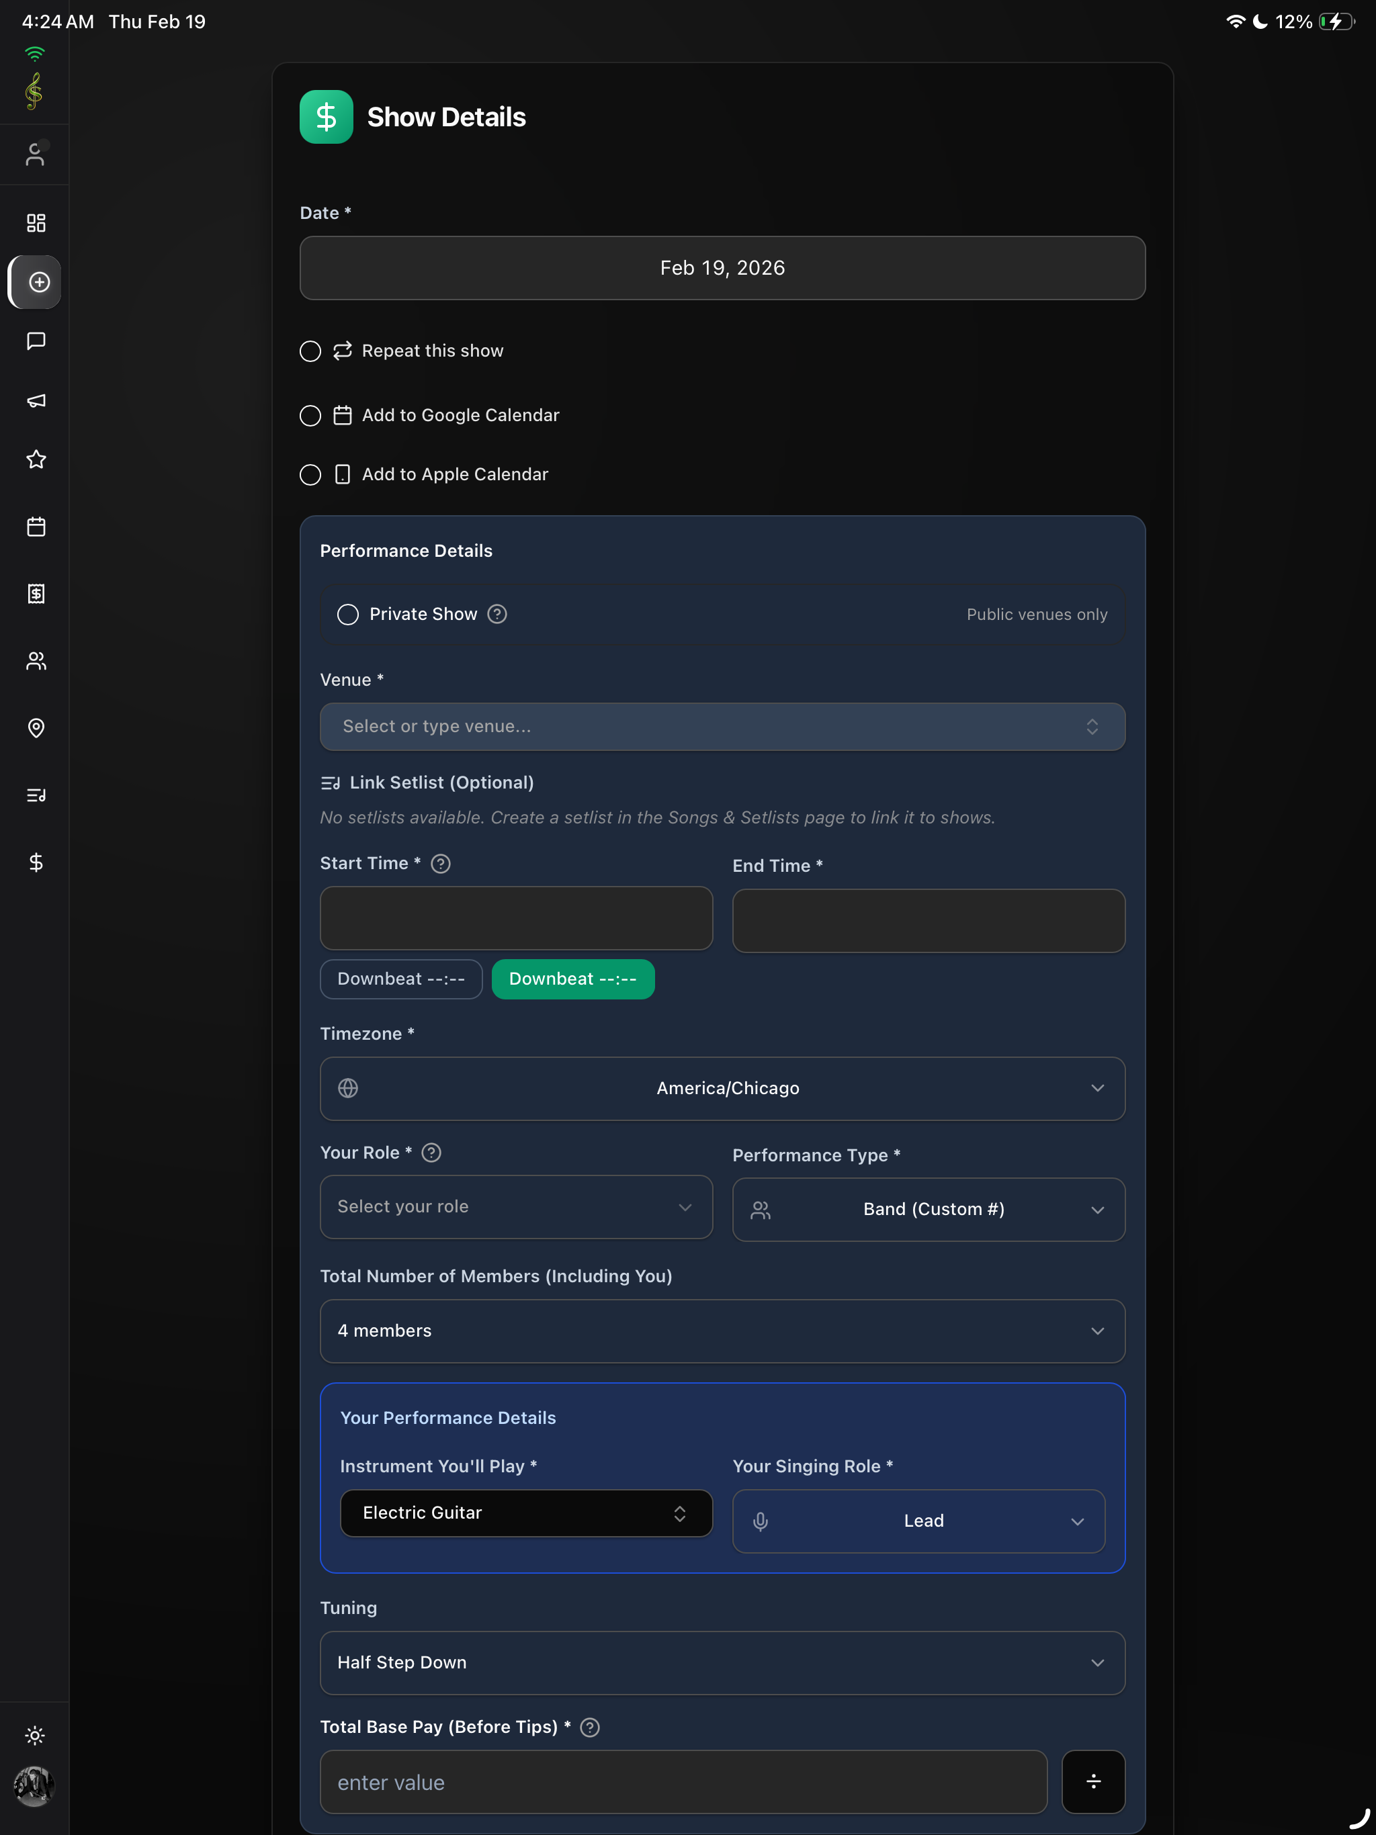Open the dollar sign earnings icon
1376x1835 pixels.
pos(36,862)
